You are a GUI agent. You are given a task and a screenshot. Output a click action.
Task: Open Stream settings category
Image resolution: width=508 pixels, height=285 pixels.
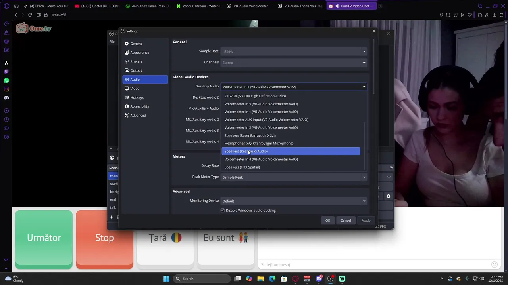point(145,61)
